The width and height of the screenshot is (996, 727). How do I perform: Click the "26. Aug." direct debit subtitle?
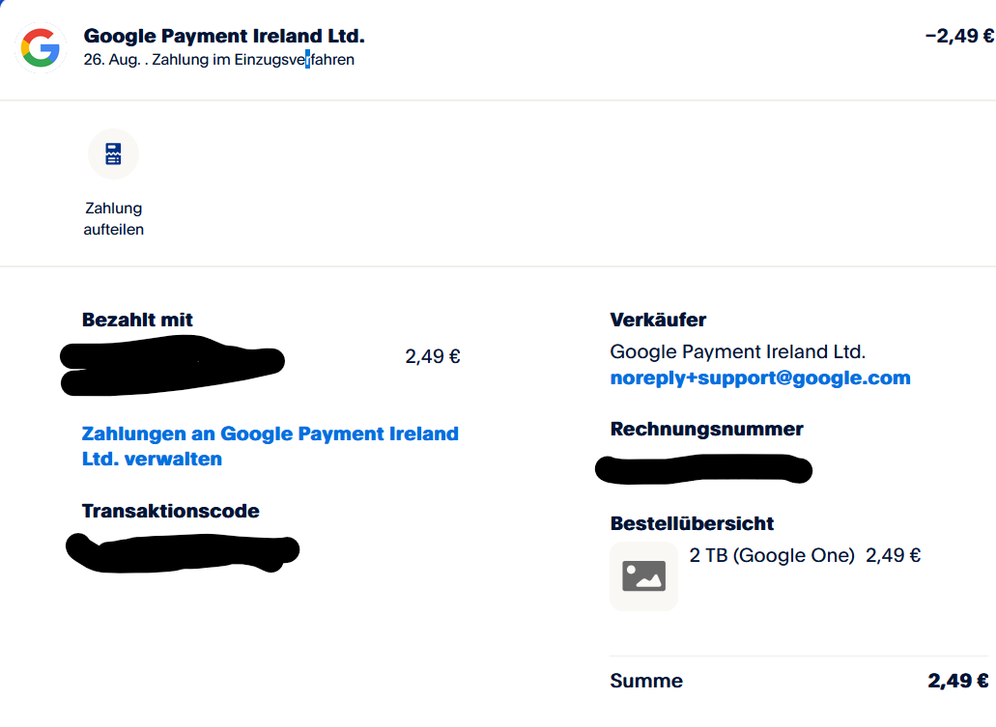pyautogui.click(x=218, y=60)
